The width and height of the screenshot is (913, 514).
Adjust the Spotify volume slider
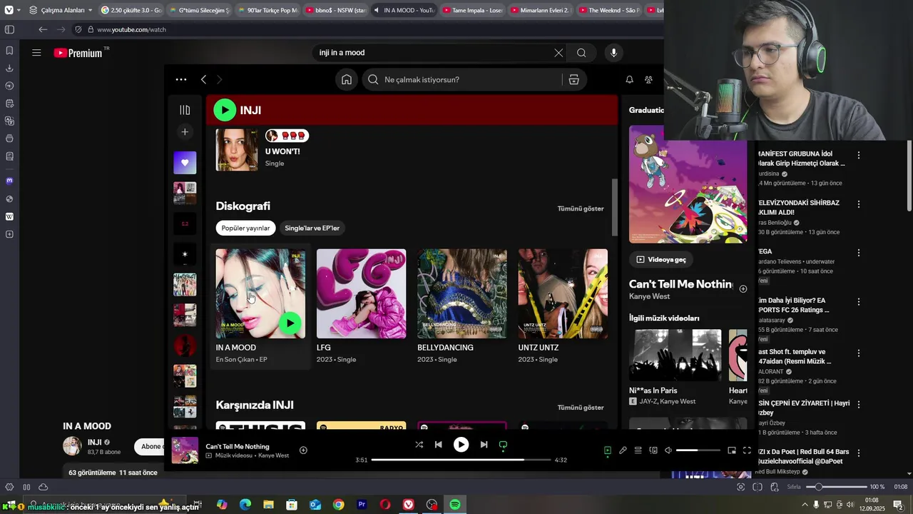tap(698, 450)
